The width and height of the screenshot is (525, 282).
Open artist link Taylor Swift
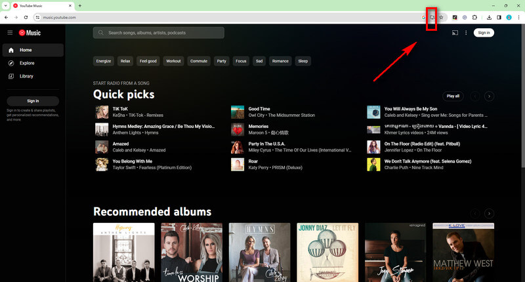click(x=124, y=168)
